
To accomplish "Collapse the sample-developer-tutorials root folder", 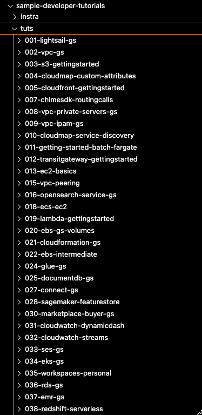I will point(10,6).
